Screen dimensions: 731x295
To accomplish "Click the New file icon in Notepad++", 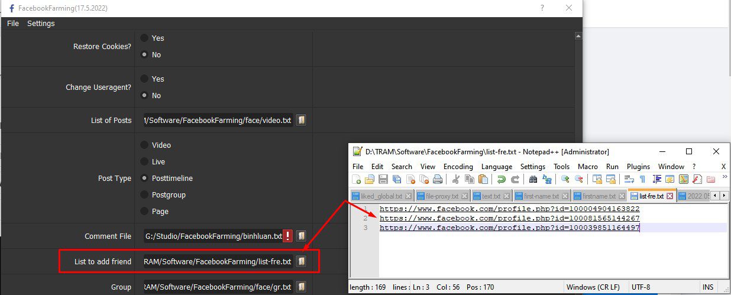I will pos(357,179).
